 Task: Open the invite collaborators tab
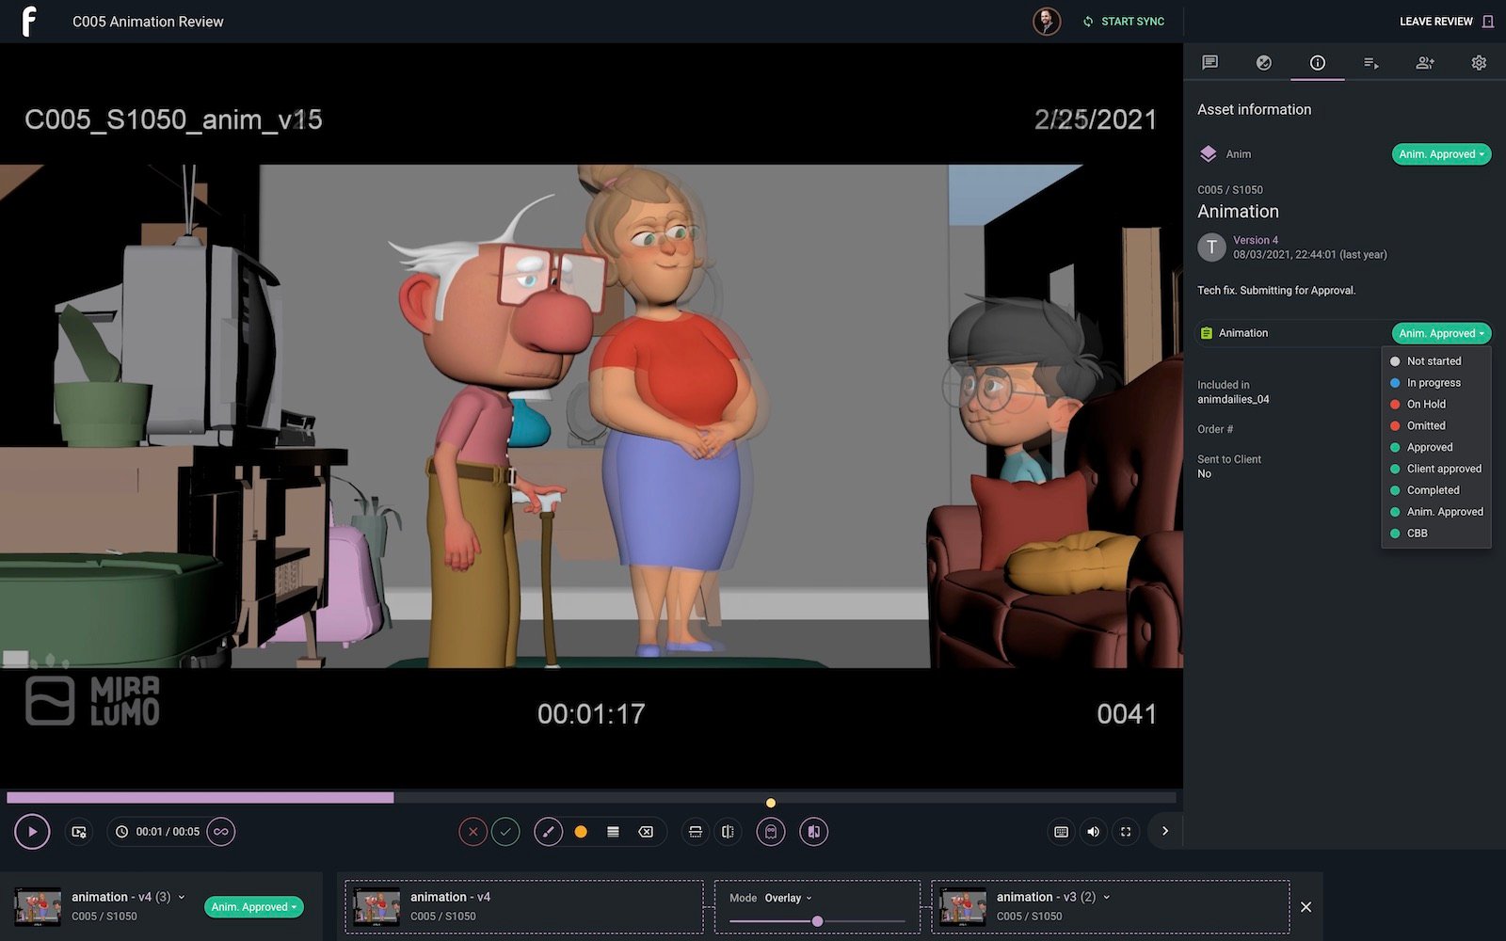tap(1425, 62)
